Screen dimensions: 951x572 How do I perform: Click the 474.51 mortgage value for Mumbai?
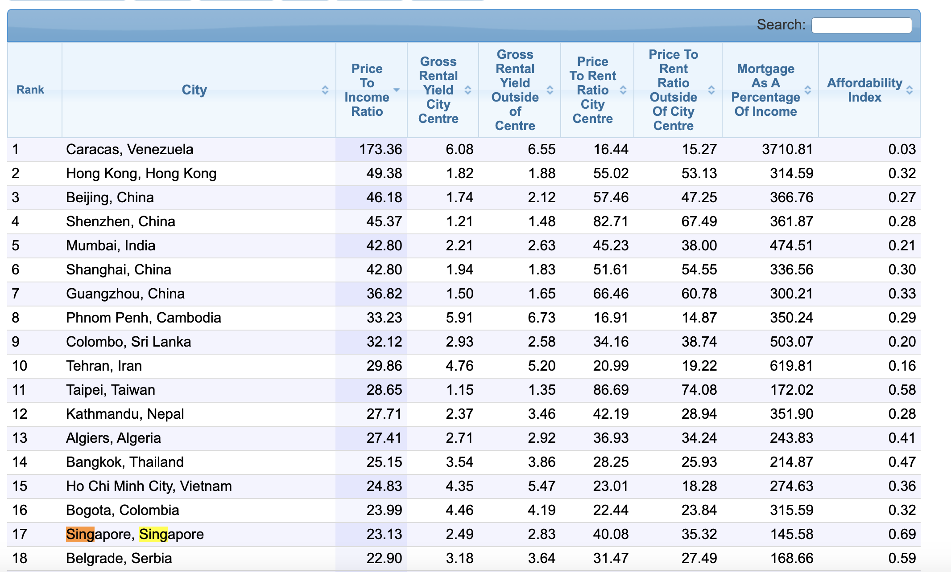pyautogui.click(x=792, y=245)
